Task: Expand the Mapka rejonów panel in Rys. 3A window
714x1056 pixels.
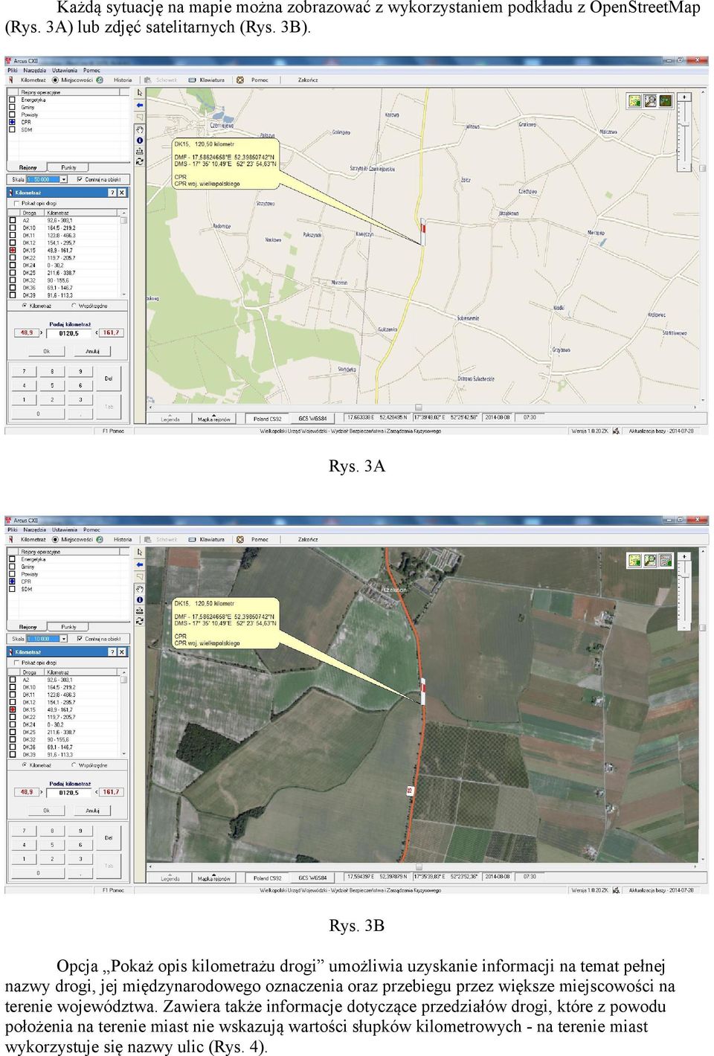Action: 213,419
